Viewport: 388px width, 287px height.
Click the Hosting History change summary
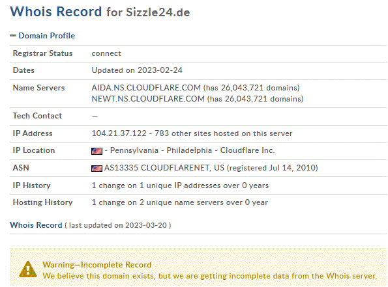click(x=179, y=202)
